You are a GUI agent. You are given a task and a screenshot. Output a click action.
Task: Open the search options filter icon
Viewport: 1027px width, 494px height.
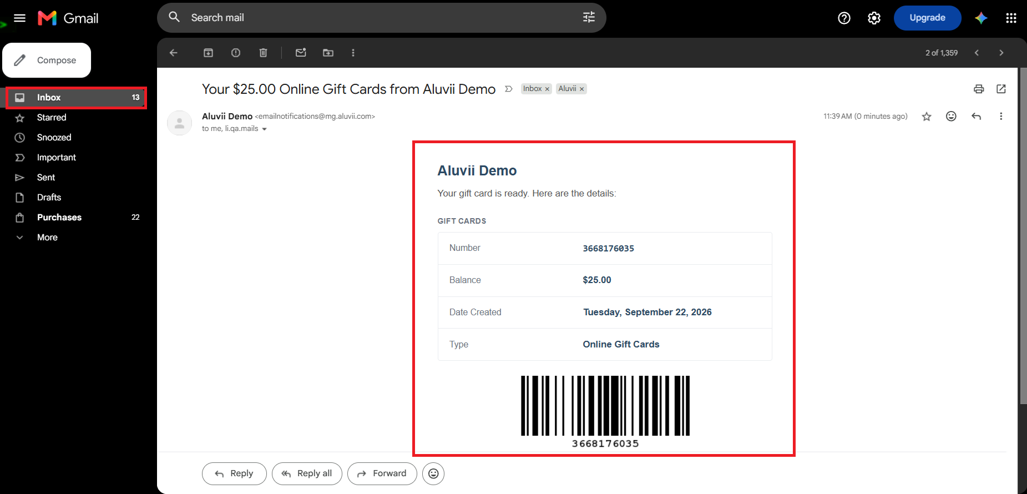(x=589, y=18)
